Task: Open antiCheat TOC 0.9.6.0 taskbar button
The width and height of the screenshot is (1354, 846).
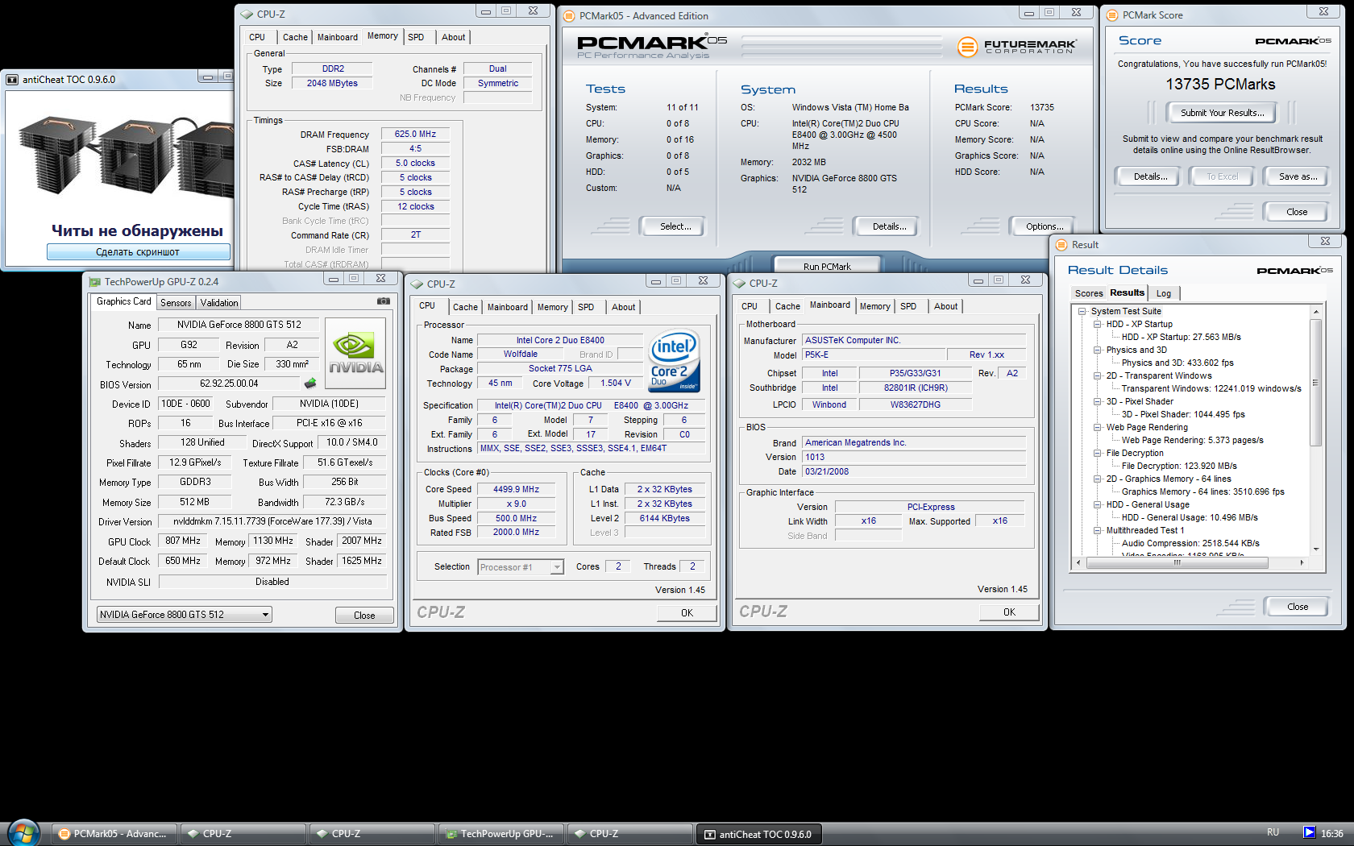Action: [x=758, y=834]
